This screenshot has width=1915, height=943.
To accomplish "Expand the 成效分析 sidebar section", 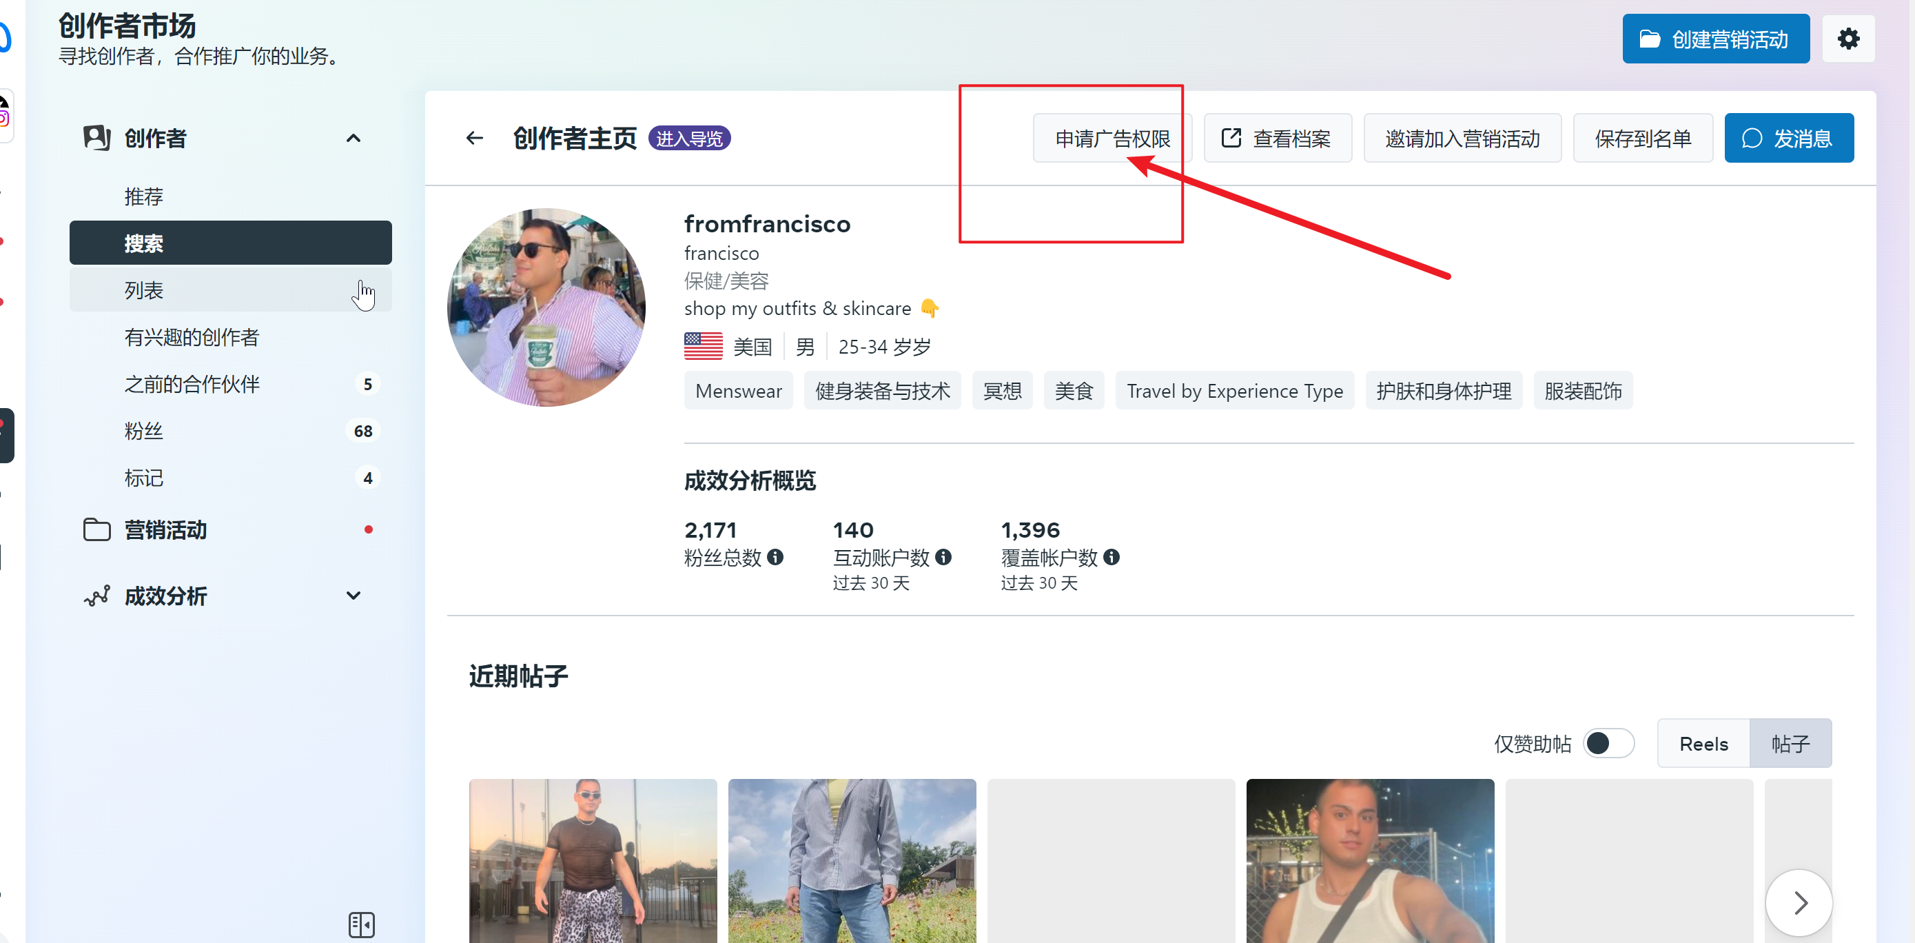I will 353,596.
